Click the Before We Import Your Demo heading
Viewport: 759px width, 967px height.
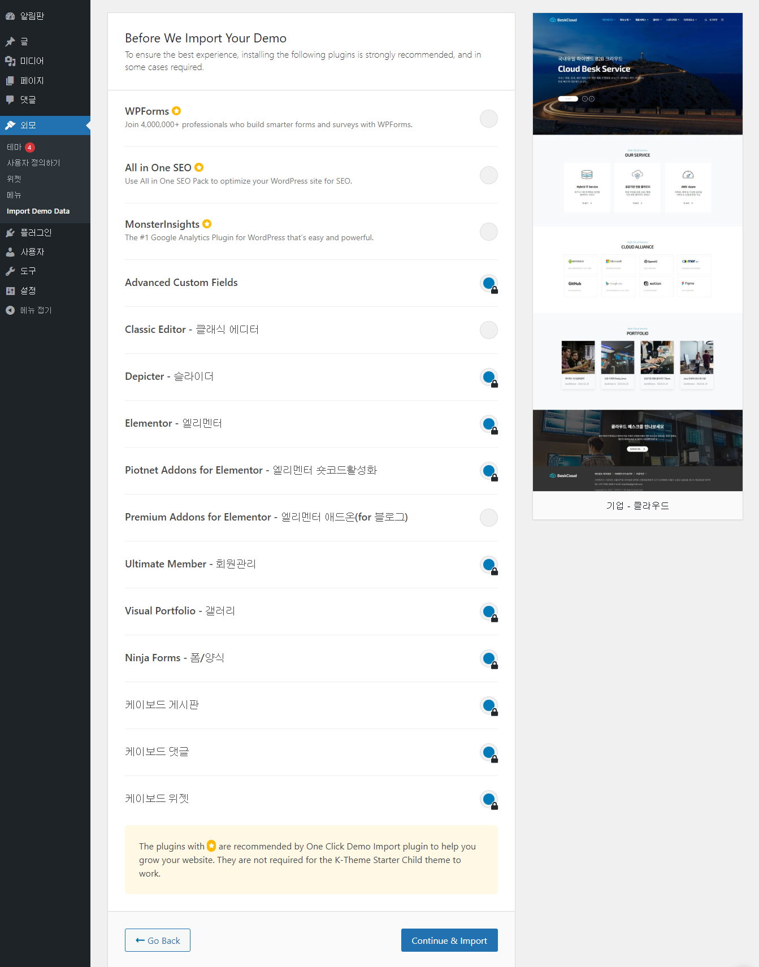point(206,38)
